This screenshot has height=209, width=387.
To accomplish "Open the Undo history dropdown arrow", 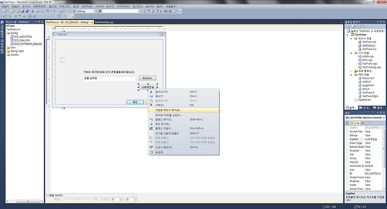I will pos(51,11).
